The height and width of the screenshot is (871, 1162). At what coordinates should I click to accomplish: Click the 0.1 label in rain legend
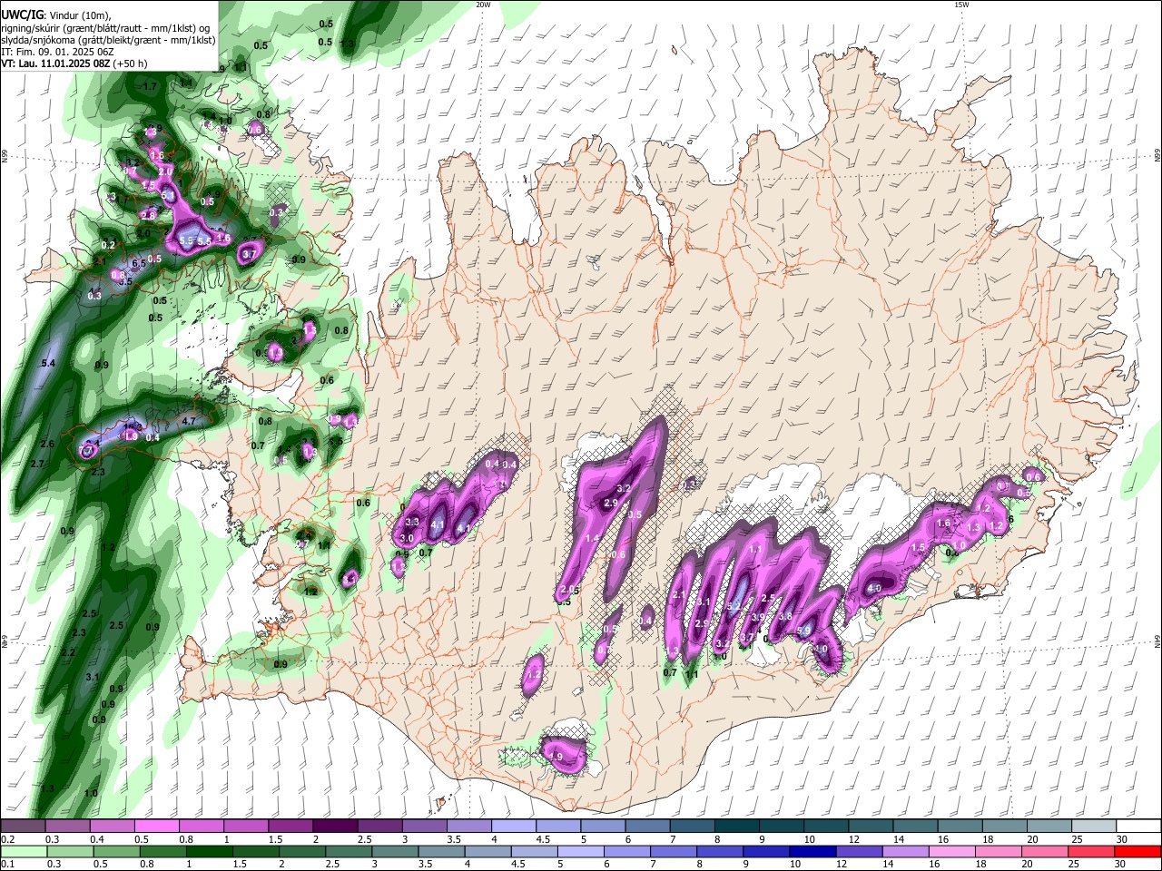[7, 864]
